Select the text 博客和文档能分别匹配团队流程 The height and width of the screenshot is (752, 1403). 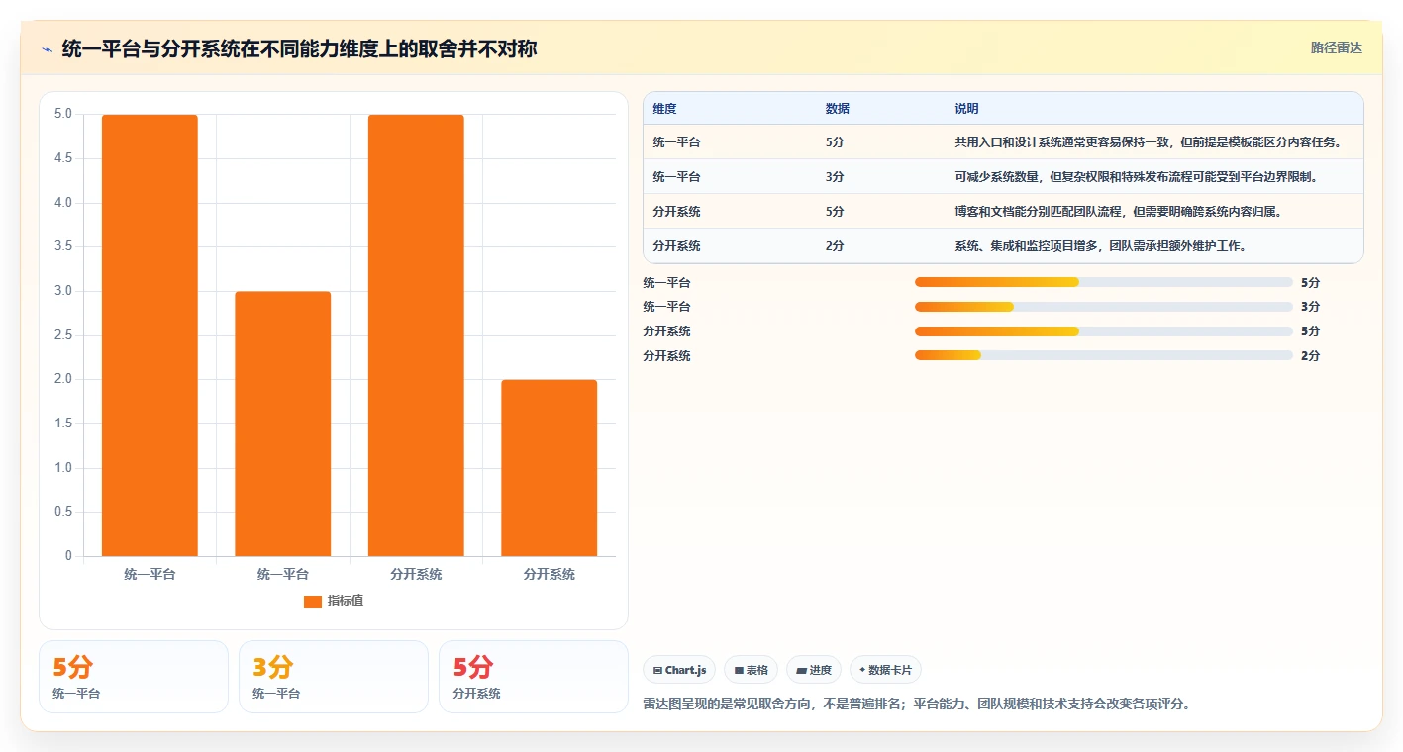(1036, 212)
